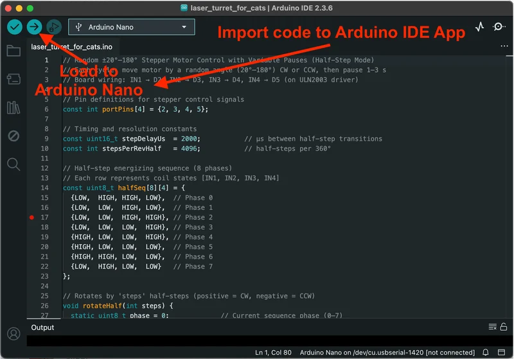Open Library Manager books icon in sidebar
This screenshot has height=359, width=514.
point(13,107)
